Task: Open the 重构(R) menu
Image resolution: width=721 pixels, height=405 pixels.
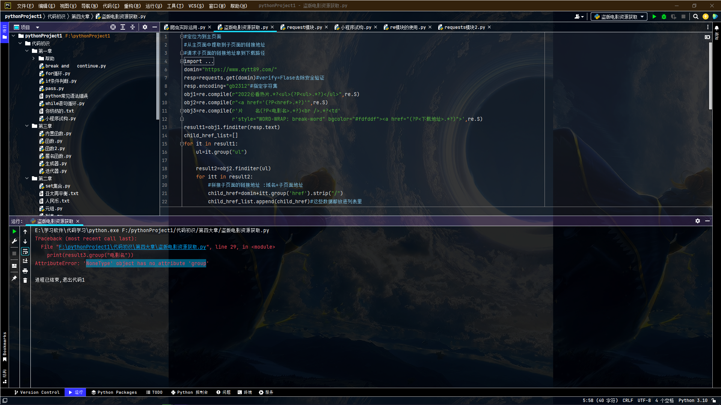Action: point(132,6)
